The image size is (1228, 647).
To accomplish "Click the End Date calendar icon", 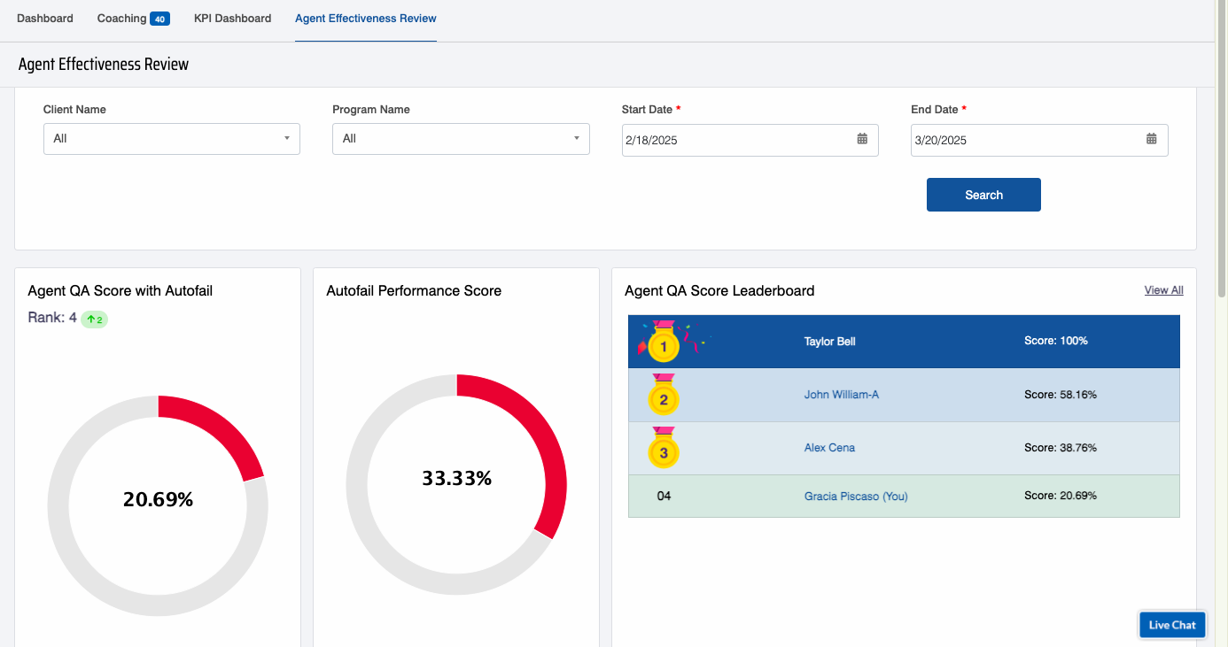I will pyautogui.click(x=1151, y=139).
